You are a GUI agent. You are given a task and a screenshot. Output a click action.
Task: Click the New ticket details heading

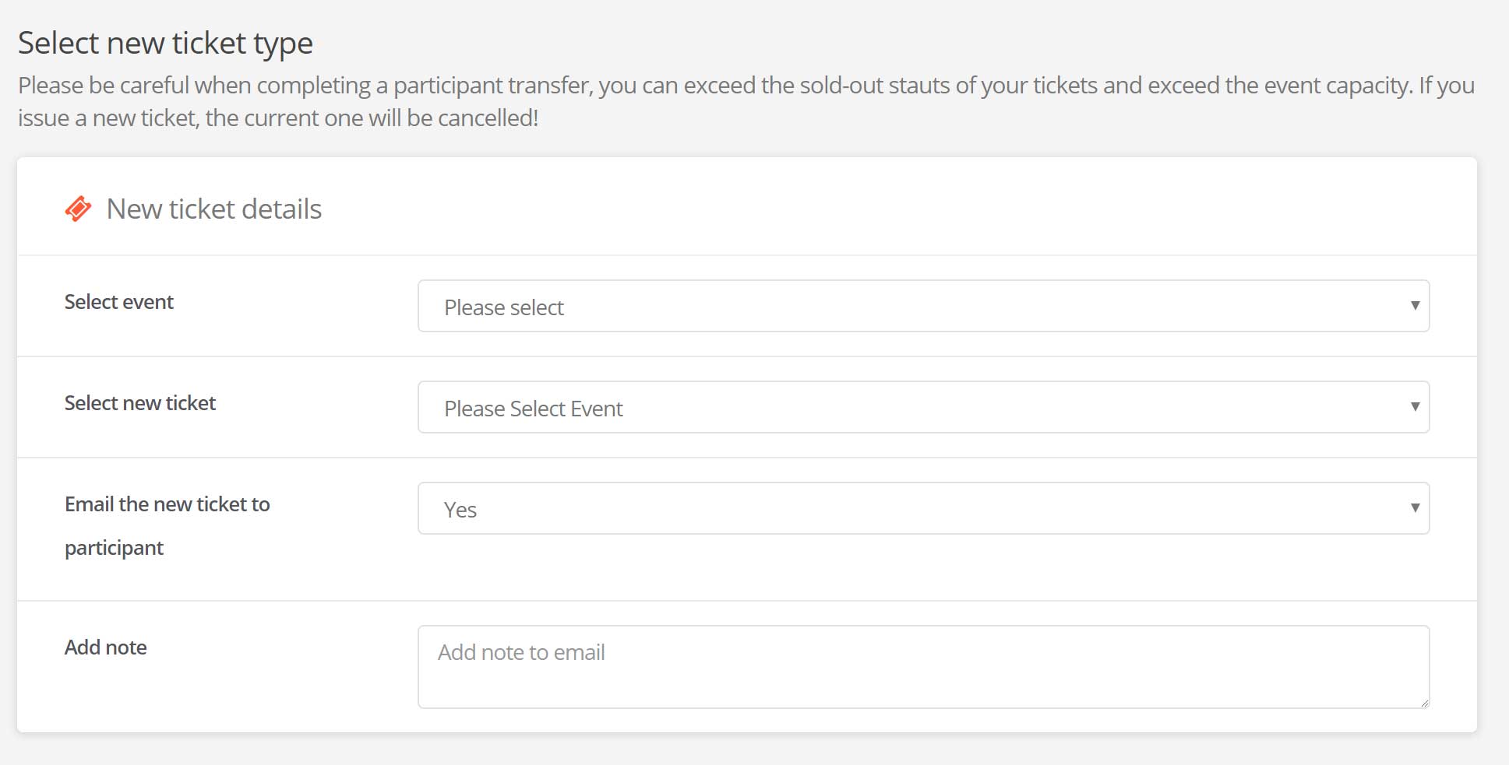click(213, 209)
